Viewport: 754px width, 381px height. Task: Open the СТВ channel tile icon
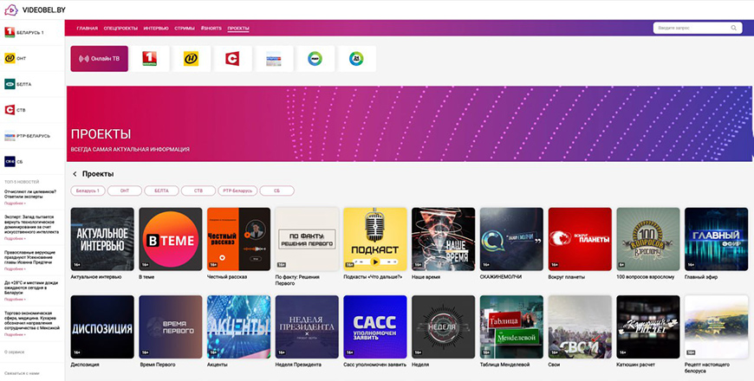click(232, 59)
